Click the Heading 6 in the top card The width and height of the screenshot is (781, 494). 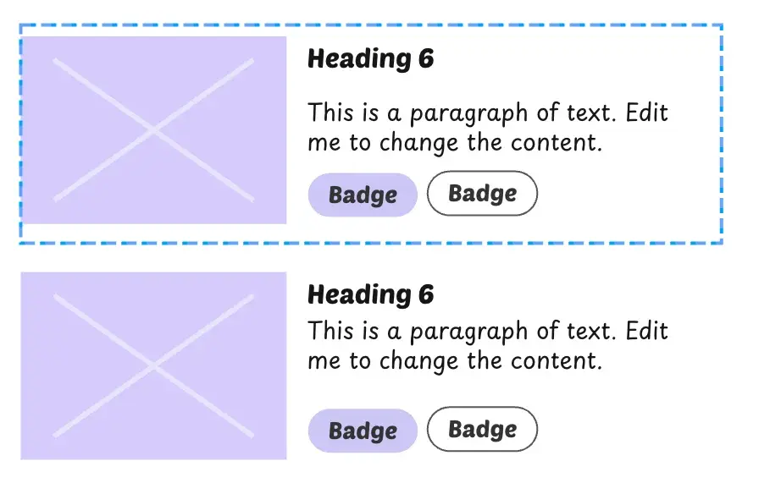pos(371,58)
